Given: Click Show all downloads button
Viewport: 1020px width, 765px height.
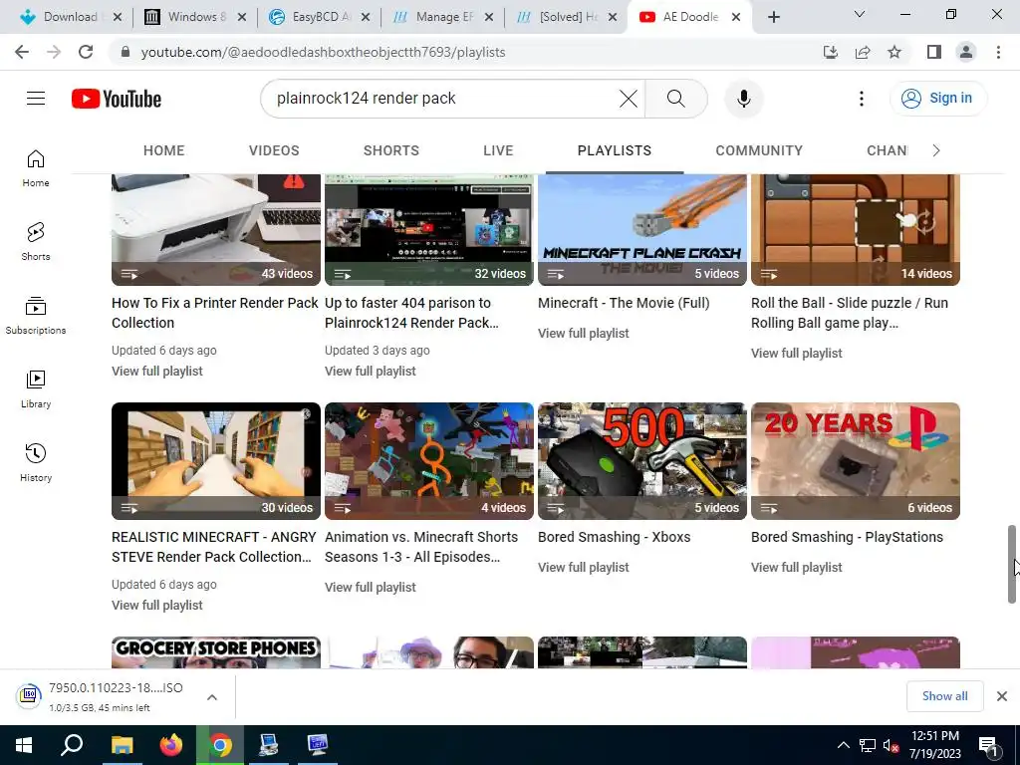Looking at the screenshot, I should (944, 696).
